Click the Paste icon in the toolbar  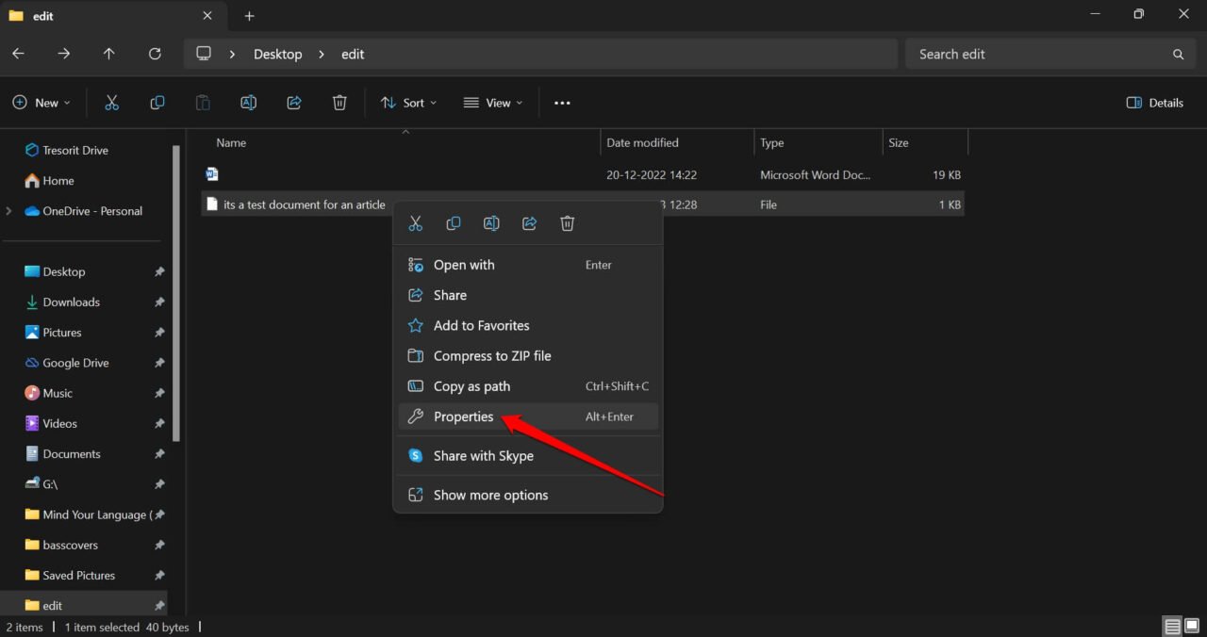(203, 102)
